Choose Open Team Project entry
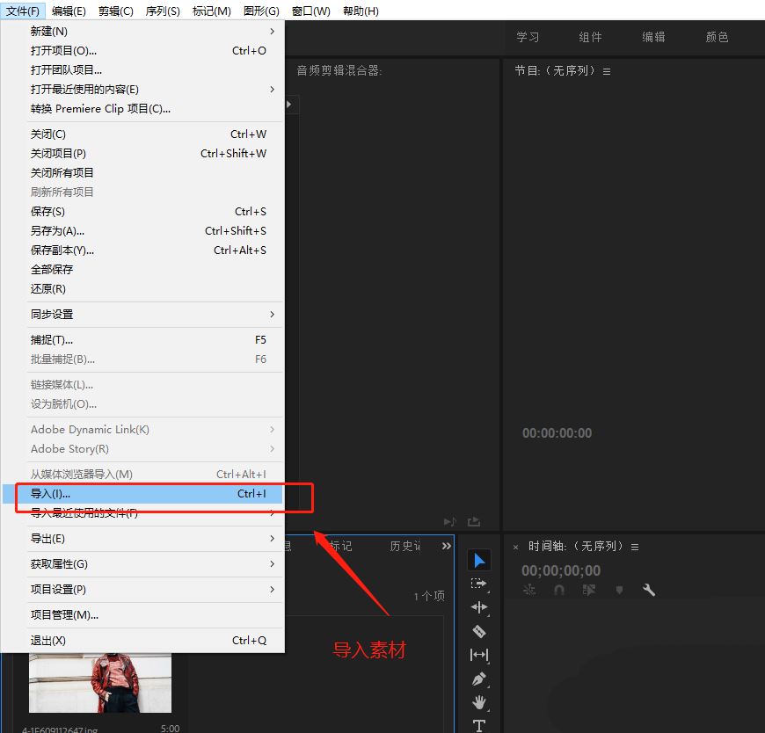 click(142, 70)
